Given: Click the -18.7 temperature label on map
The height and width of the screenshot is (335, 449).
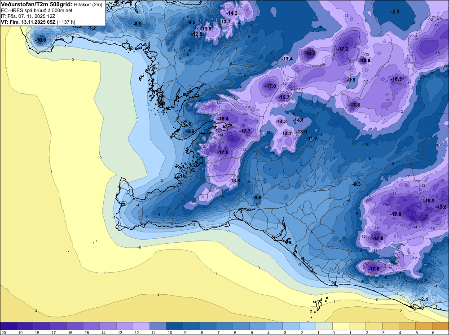Looking at the screenshot, I should (x=309, y=53).
